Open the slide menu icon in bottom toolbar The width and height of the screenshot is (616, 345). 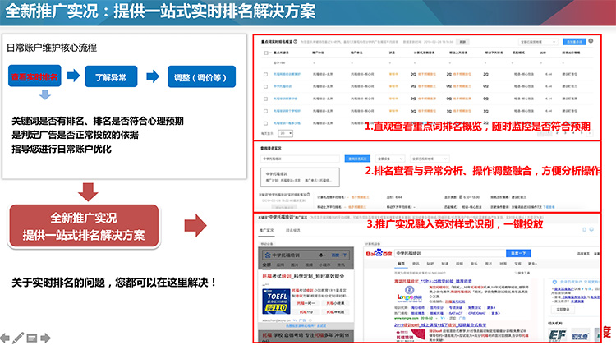coord(31,337)
